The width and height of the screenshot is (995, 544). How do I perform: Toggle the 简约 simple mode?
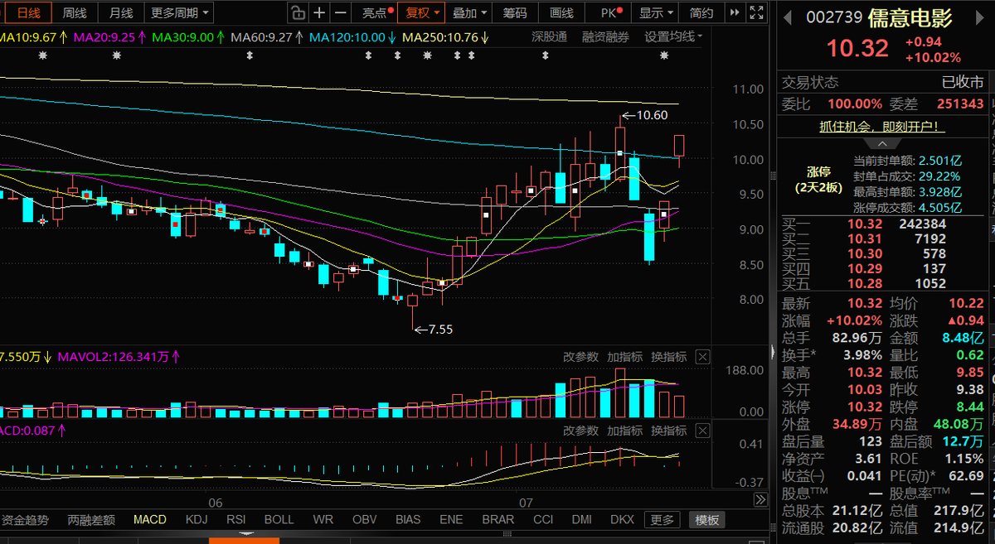tap(701, 12)
